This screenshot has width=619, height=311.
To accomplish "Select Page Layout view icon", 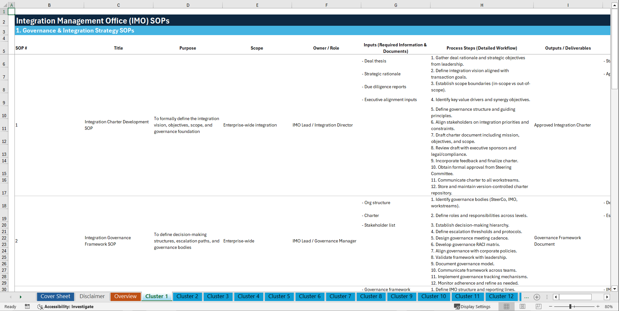I will (x=522, y=306).
